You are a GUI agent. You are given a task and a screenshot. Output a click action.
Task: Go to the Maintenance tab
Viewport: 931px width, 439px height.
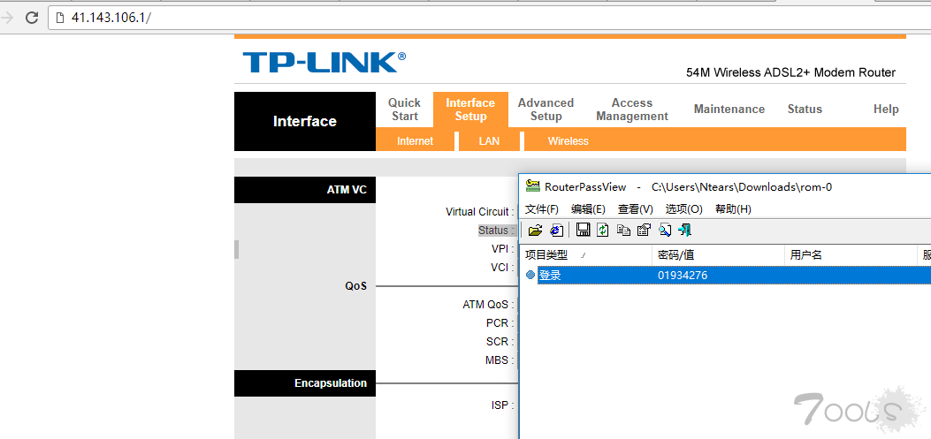[729, 110]
